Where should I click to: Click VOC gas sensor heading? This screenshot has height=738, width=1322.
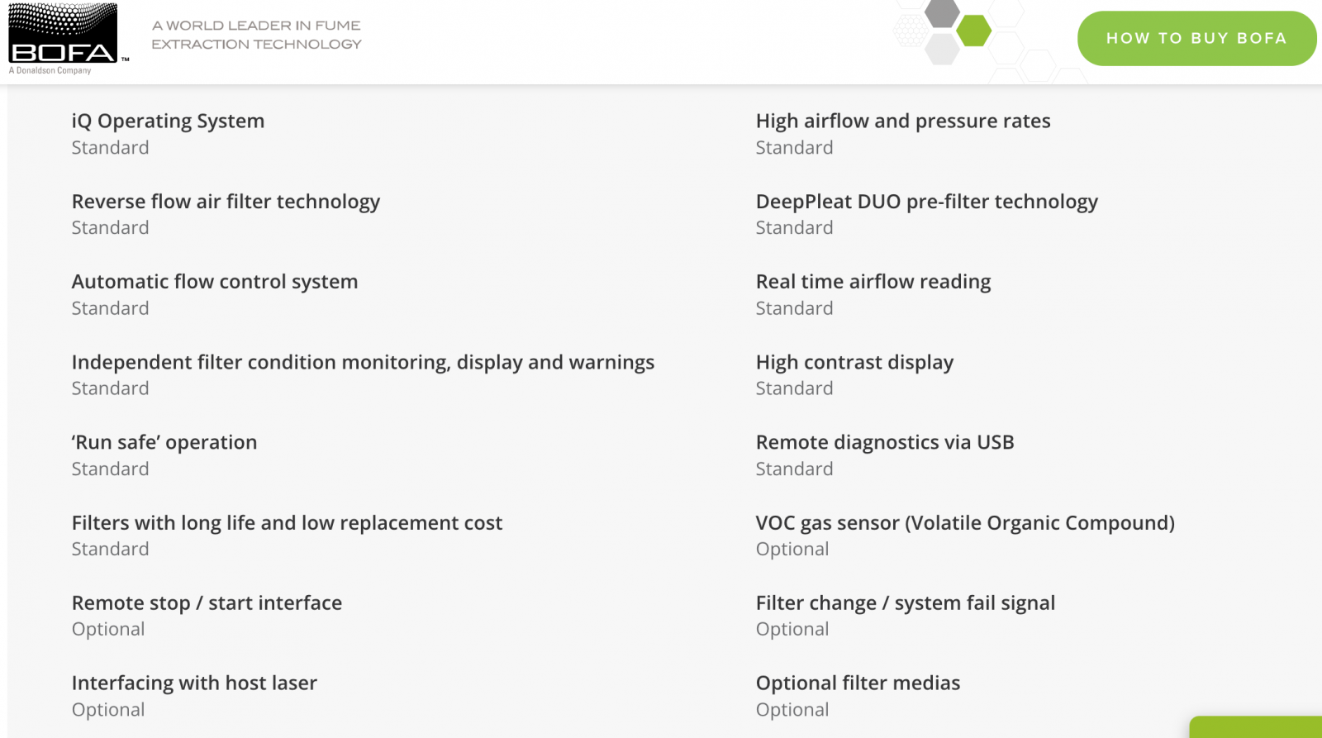965,522
